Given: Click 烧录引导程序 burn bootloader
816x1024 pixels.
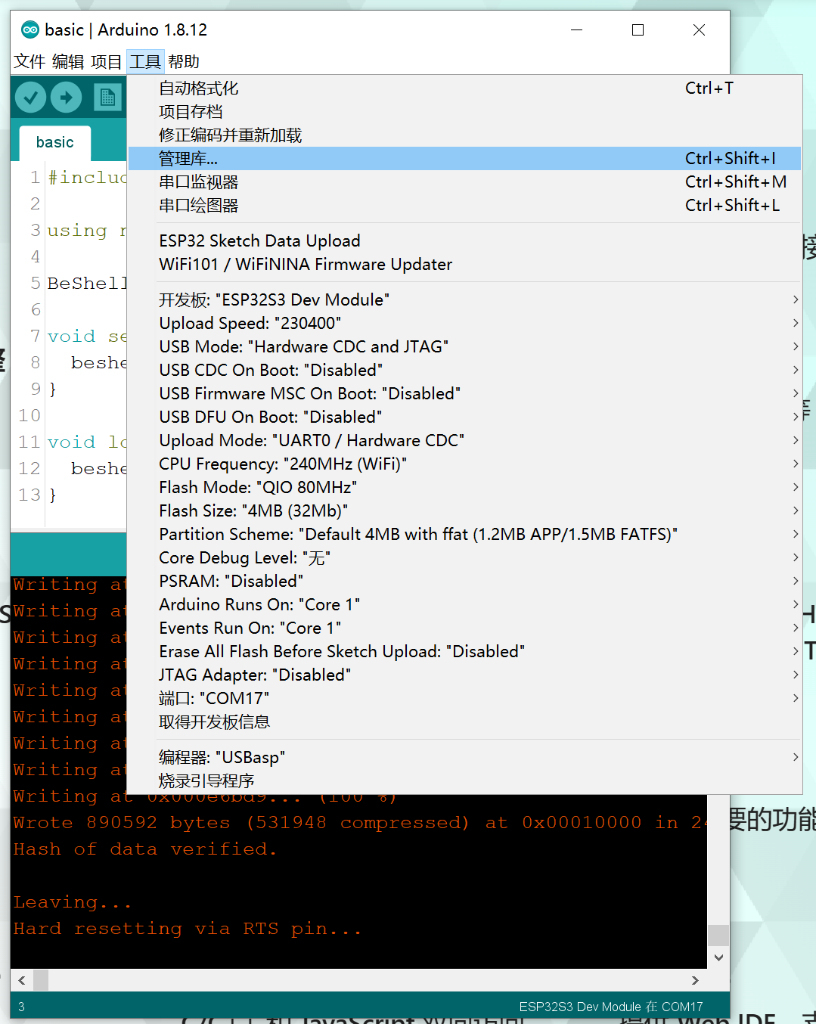Looking at the screenshot, I should pyautogui.click(x=464, y=780).
